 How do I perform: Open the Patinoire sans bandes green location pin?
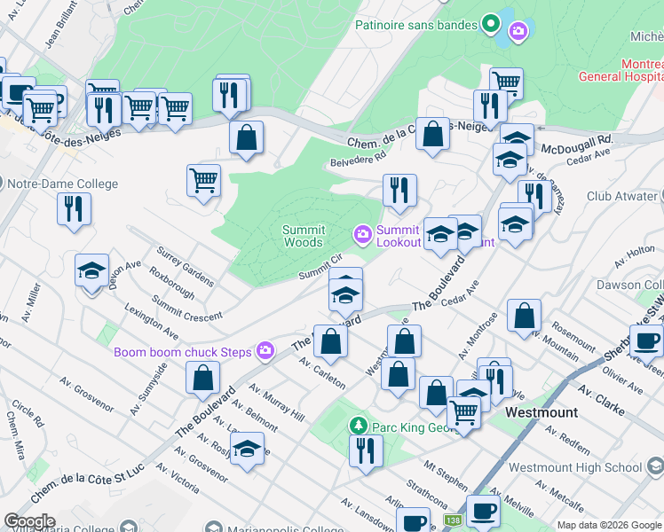click(490, 24)
